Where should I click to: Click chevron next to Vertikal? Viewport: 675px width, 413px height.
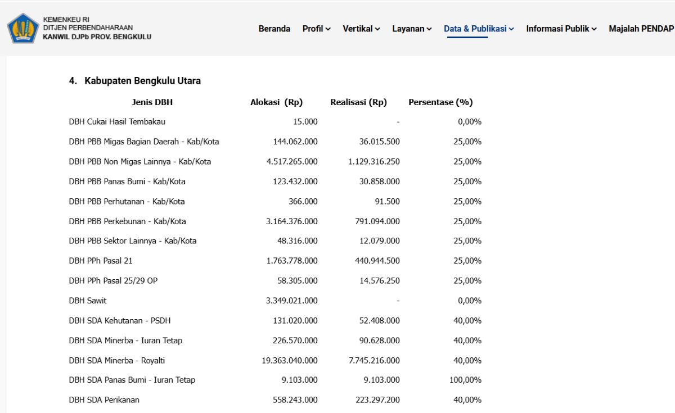click(x=377, y=29)
